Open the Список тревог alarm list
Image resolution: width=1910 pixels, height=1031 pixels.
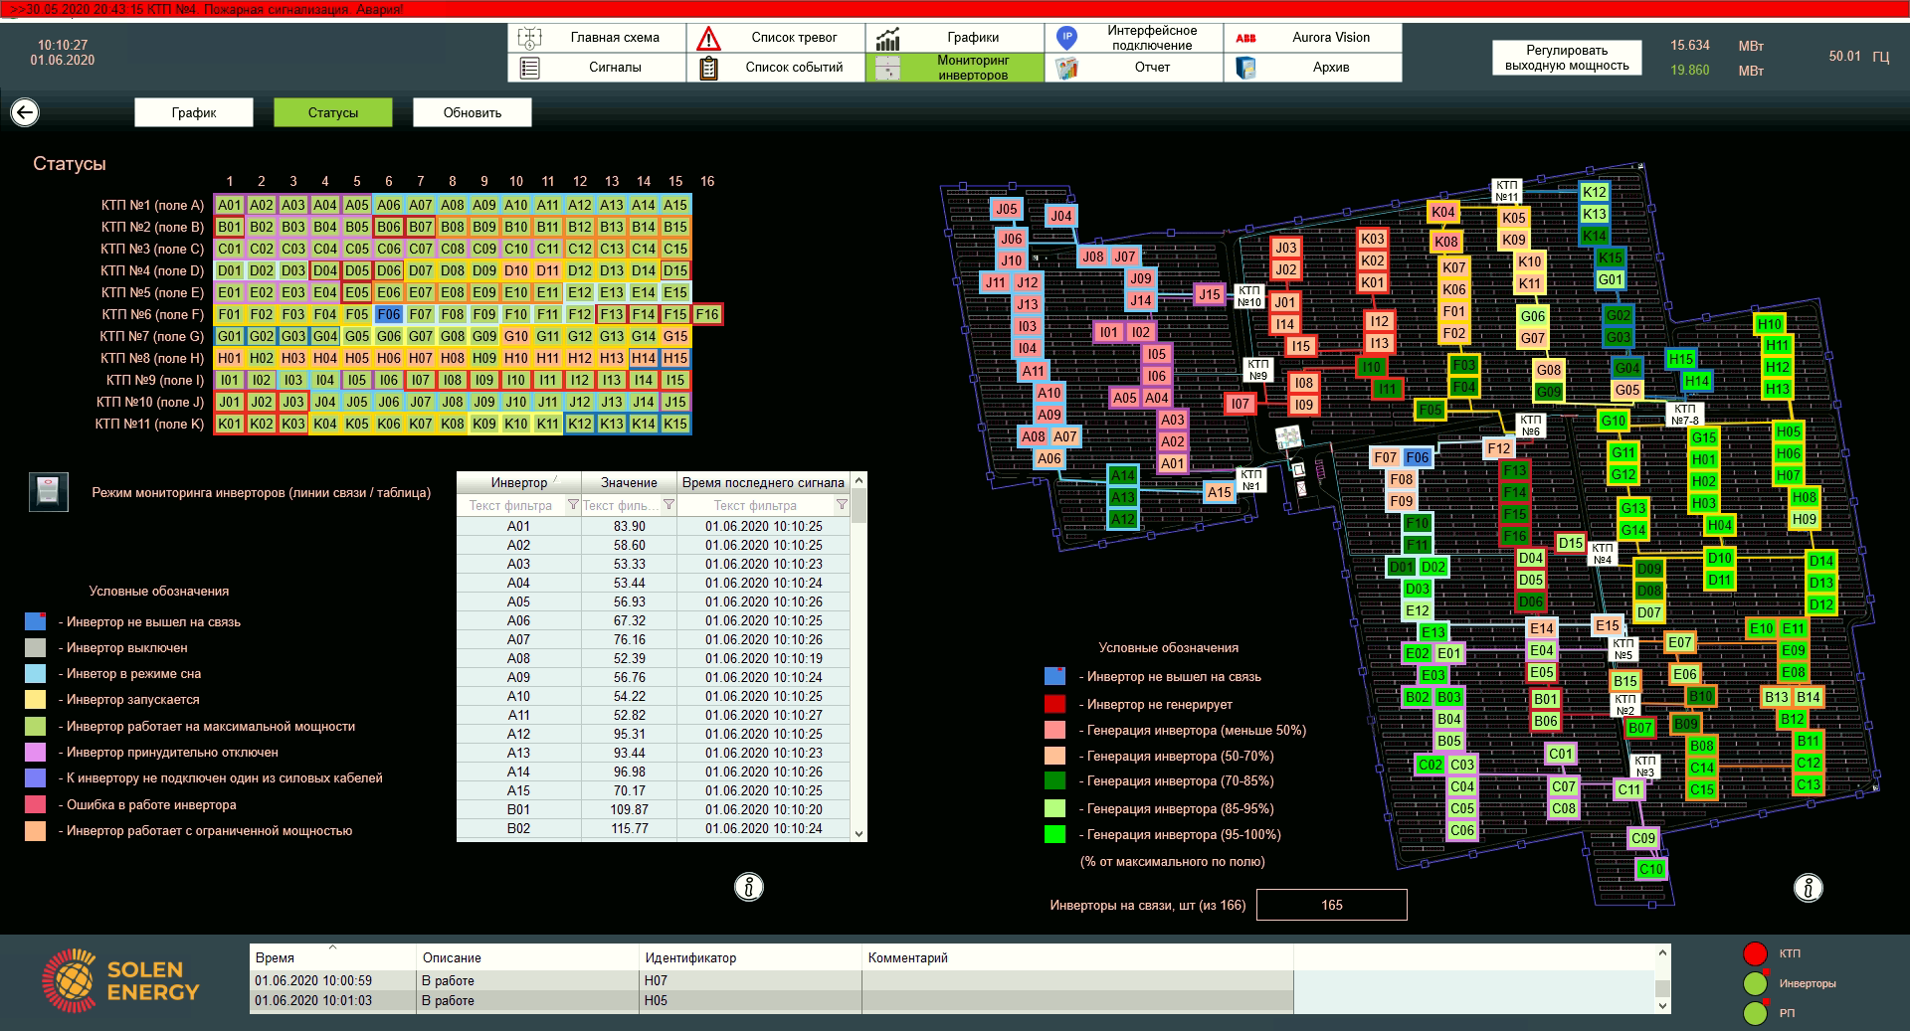click(775, 38)
